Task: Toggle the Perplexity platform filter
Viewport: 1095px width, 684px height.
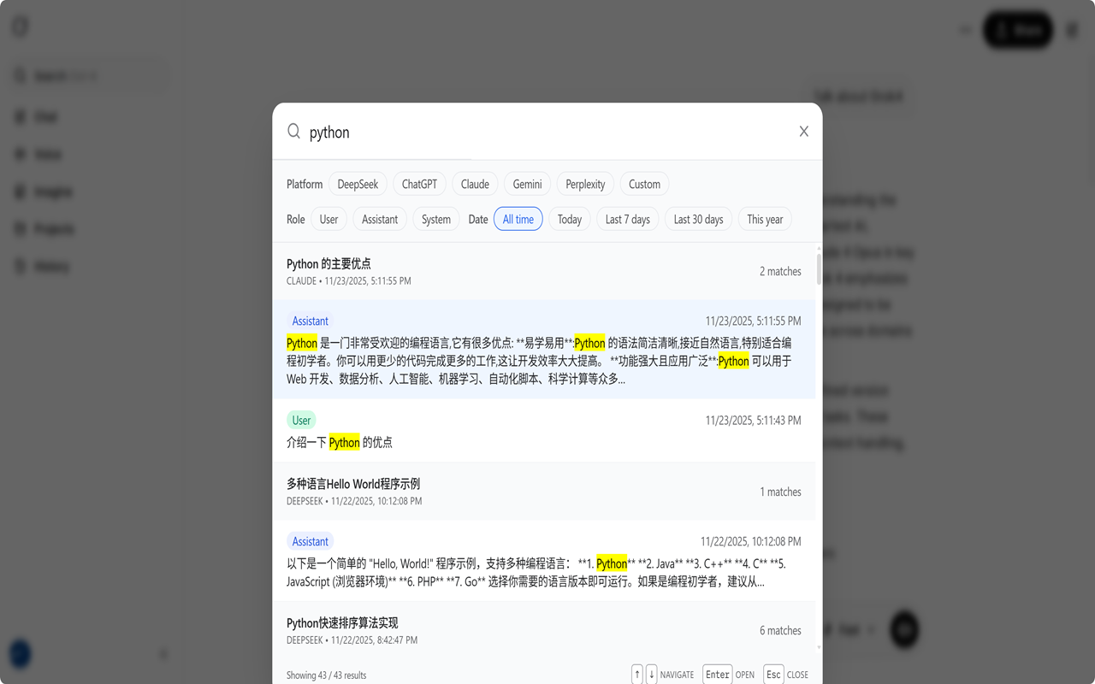Action: 585,184
